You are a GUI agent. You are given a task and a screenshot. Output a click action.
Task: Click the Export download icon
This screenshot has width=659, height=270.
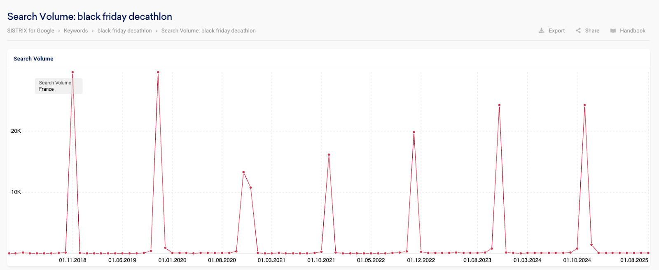tap(542, 31)
